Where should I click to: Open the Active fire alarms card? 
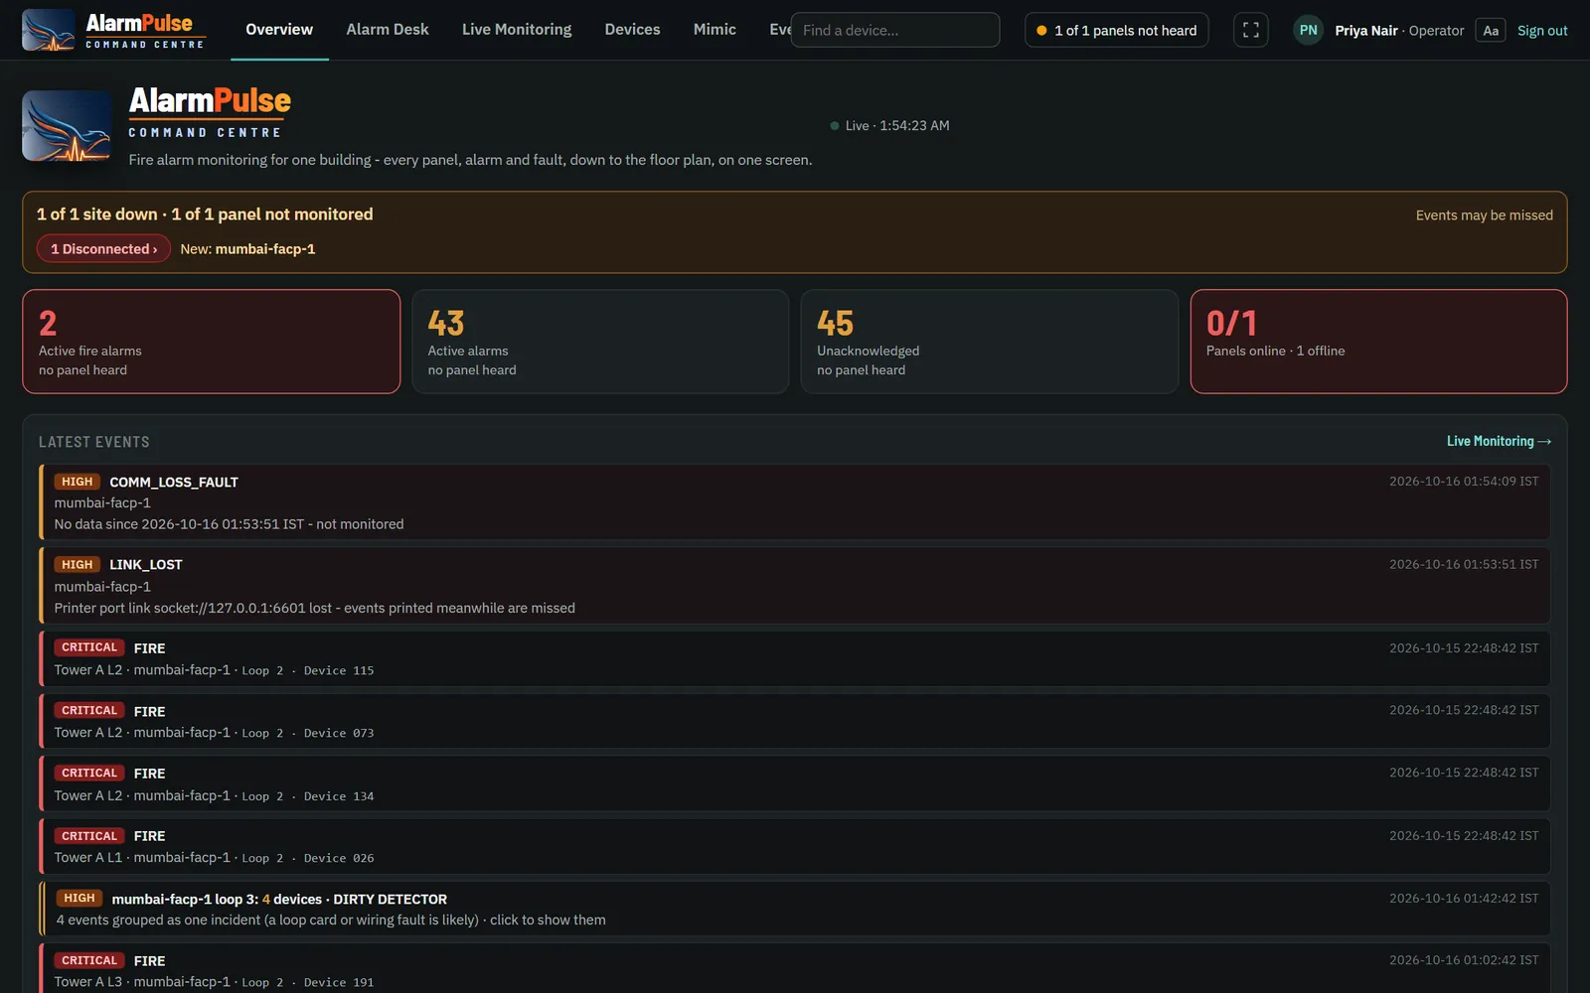point(211,342)
